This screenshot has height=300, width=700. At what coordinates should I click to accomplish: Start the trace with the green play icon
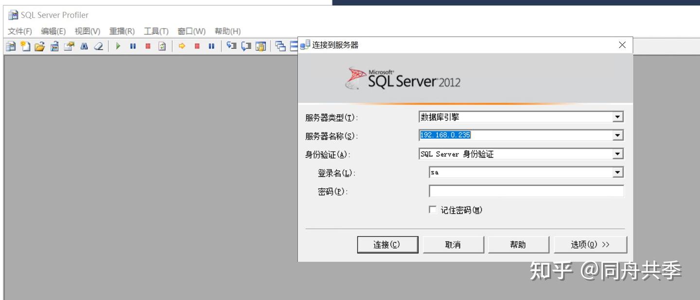[x=119, y=46]
